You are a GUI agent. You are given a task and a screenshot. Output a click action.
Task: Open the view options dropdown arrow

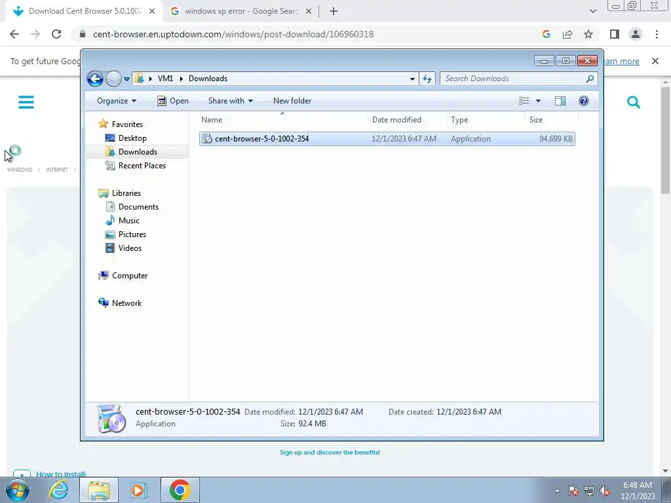pos(539,101)
